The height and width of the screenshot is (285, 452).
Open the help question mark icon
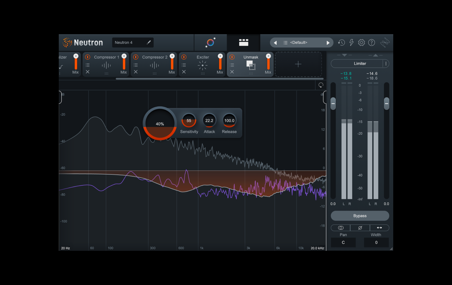(372, 43)
